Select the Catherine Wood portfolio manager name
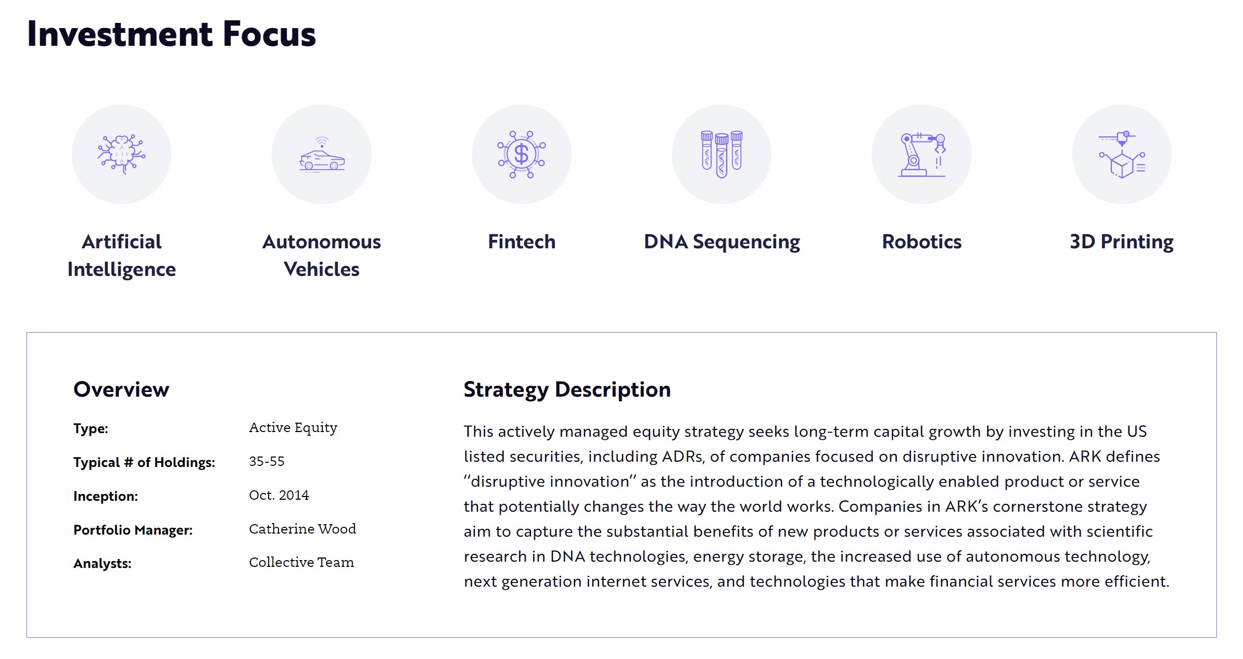Image resolution: width=1243 pixels, height=659 pixels. point(302,529)
